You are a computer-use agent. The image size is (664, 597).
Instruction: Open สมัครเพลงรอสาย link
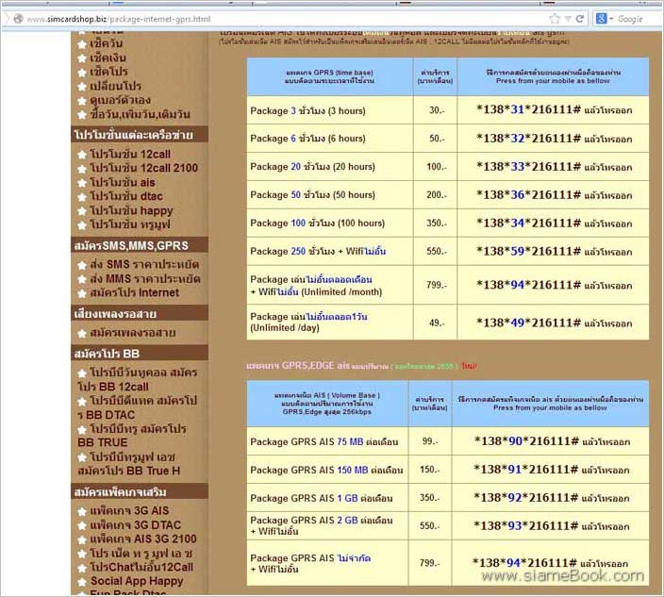coord(133,333)
